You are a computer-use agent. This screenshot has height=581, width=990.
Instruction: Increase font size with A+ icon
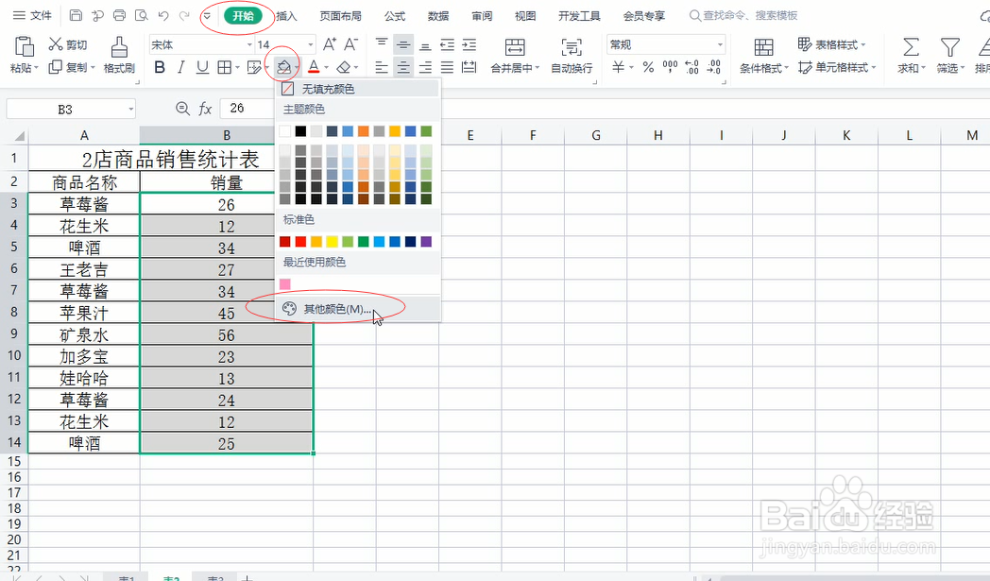(x=330, y=44)
